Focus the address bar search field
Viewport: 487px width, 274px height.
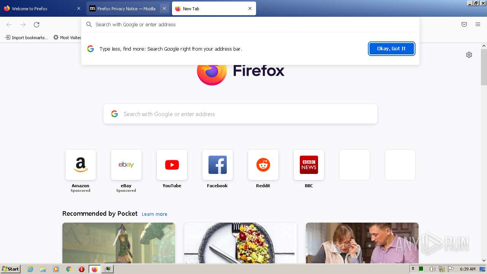[x=250, y=24]
